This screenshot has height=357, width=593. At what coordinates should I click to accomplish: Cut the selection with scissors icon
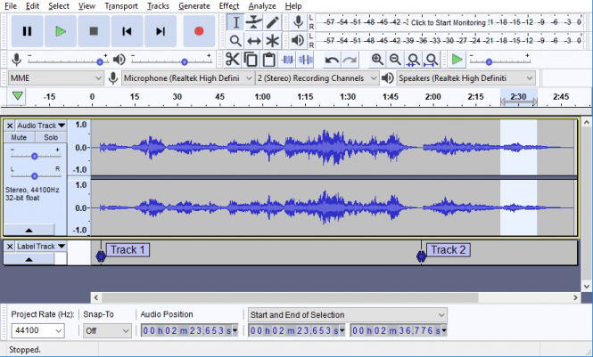(232, 60)
